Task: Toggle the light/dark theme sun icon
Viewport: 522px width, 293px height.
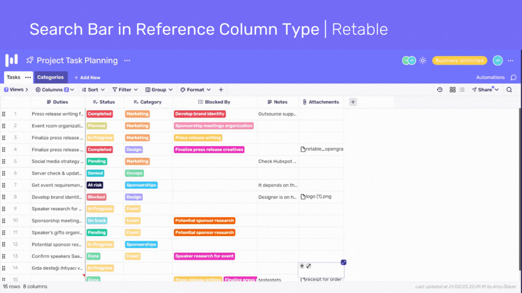Action: coord(423,61)
